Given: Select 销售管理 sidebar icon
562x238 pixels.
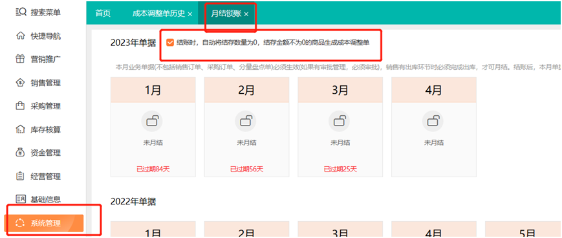Looking at the screenshot, I should tap(21, 83).
